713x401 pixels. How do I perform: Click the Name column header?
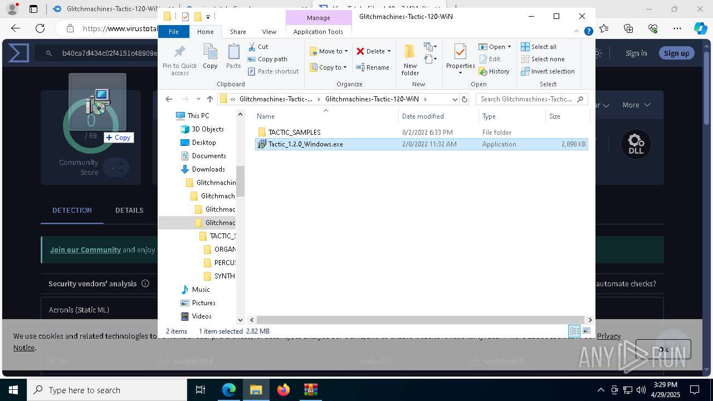(326, 116)
